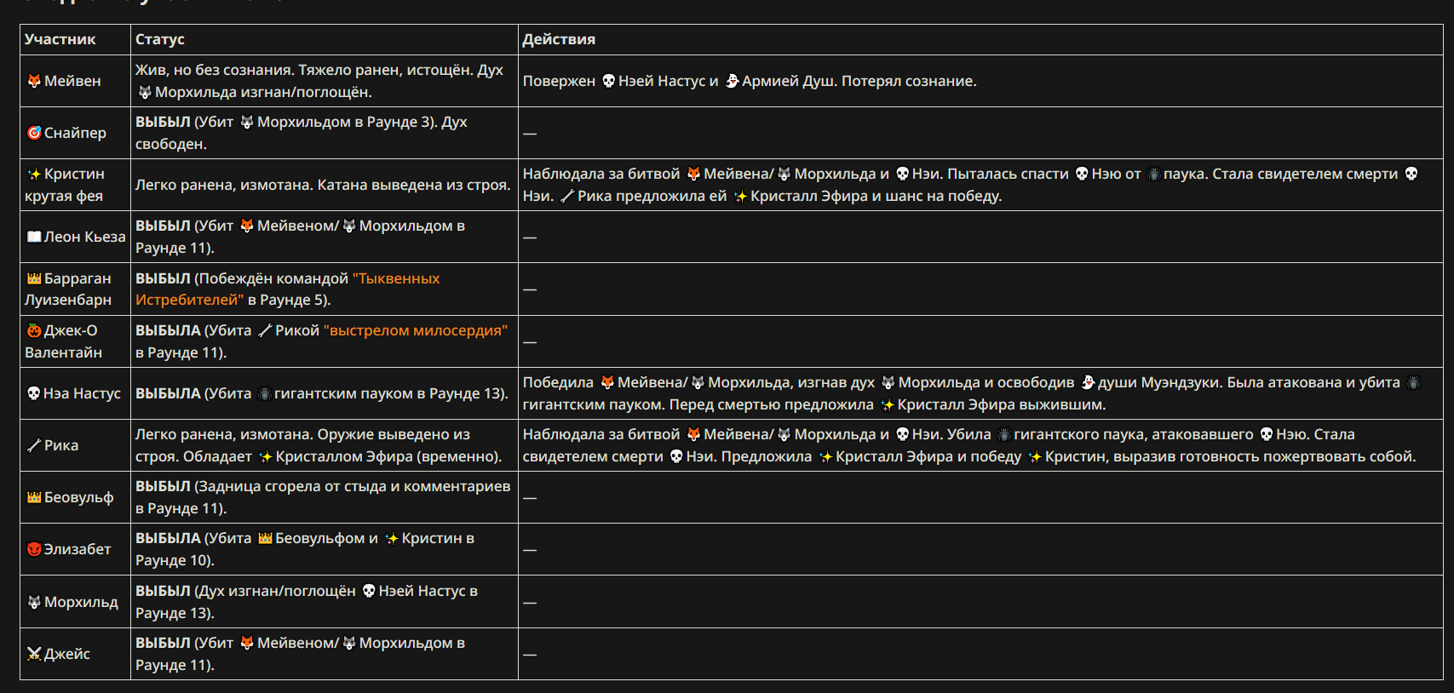1454x693 pixels.
Task: Click the ghost emoji before Армией Душ
Action: (x=732, y=81)
